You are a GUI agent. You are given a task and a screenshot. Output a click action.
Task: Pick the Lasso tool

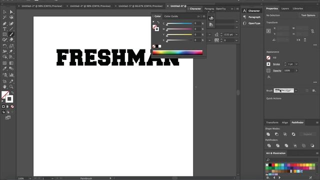11,17
